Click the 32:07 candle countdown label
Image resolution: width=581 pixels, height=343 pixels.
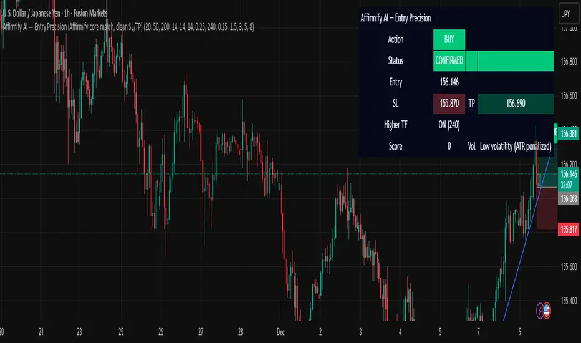pos(566,185)
